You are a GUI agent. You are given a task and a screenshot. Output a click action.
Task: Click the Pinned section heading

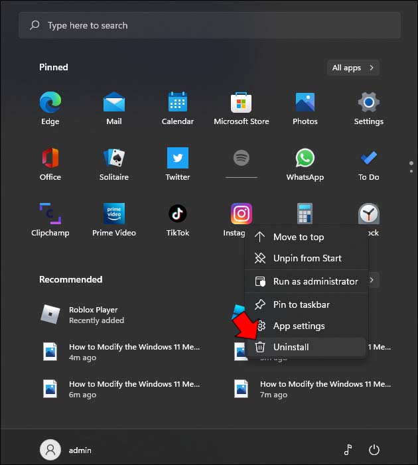(x=54, y=67)
